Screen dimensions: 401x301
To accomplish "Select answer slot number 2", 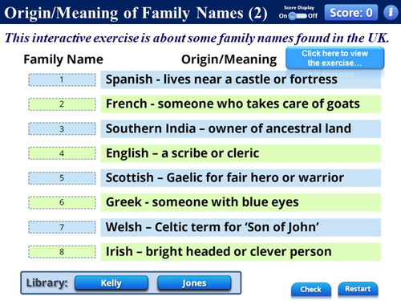I will tap(62, 104).
